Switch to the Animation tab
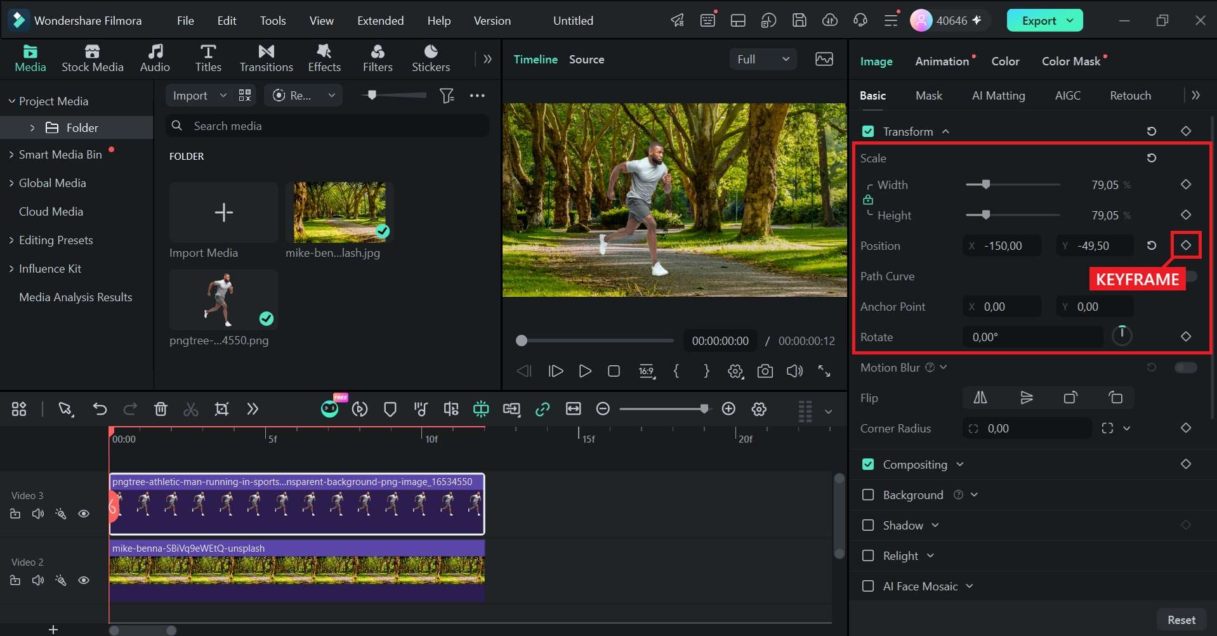The height and width of the screenshot is (636, 1217). coord(942,61)
